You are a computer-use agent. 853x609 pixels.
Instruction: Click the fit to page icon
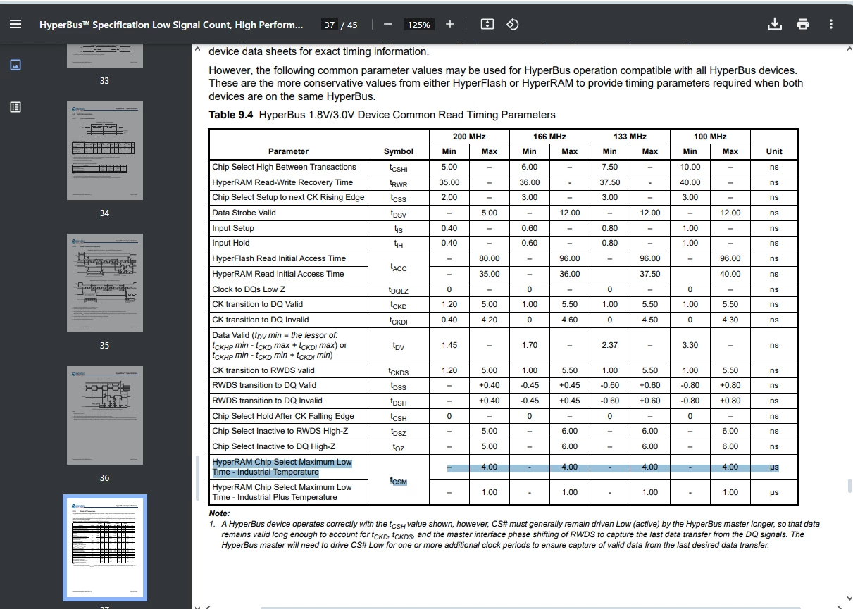[487, 24]
